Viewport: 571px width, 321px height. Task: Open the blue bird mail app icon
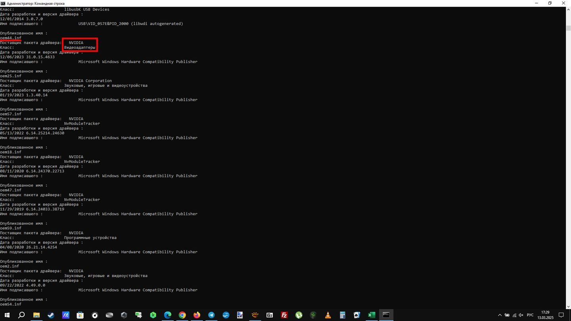coord(226,315)
